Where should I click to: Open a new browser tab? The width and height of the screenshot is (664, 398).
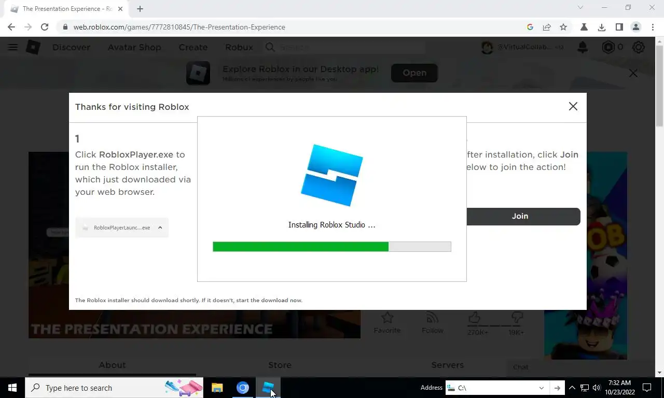pos(140,9)
